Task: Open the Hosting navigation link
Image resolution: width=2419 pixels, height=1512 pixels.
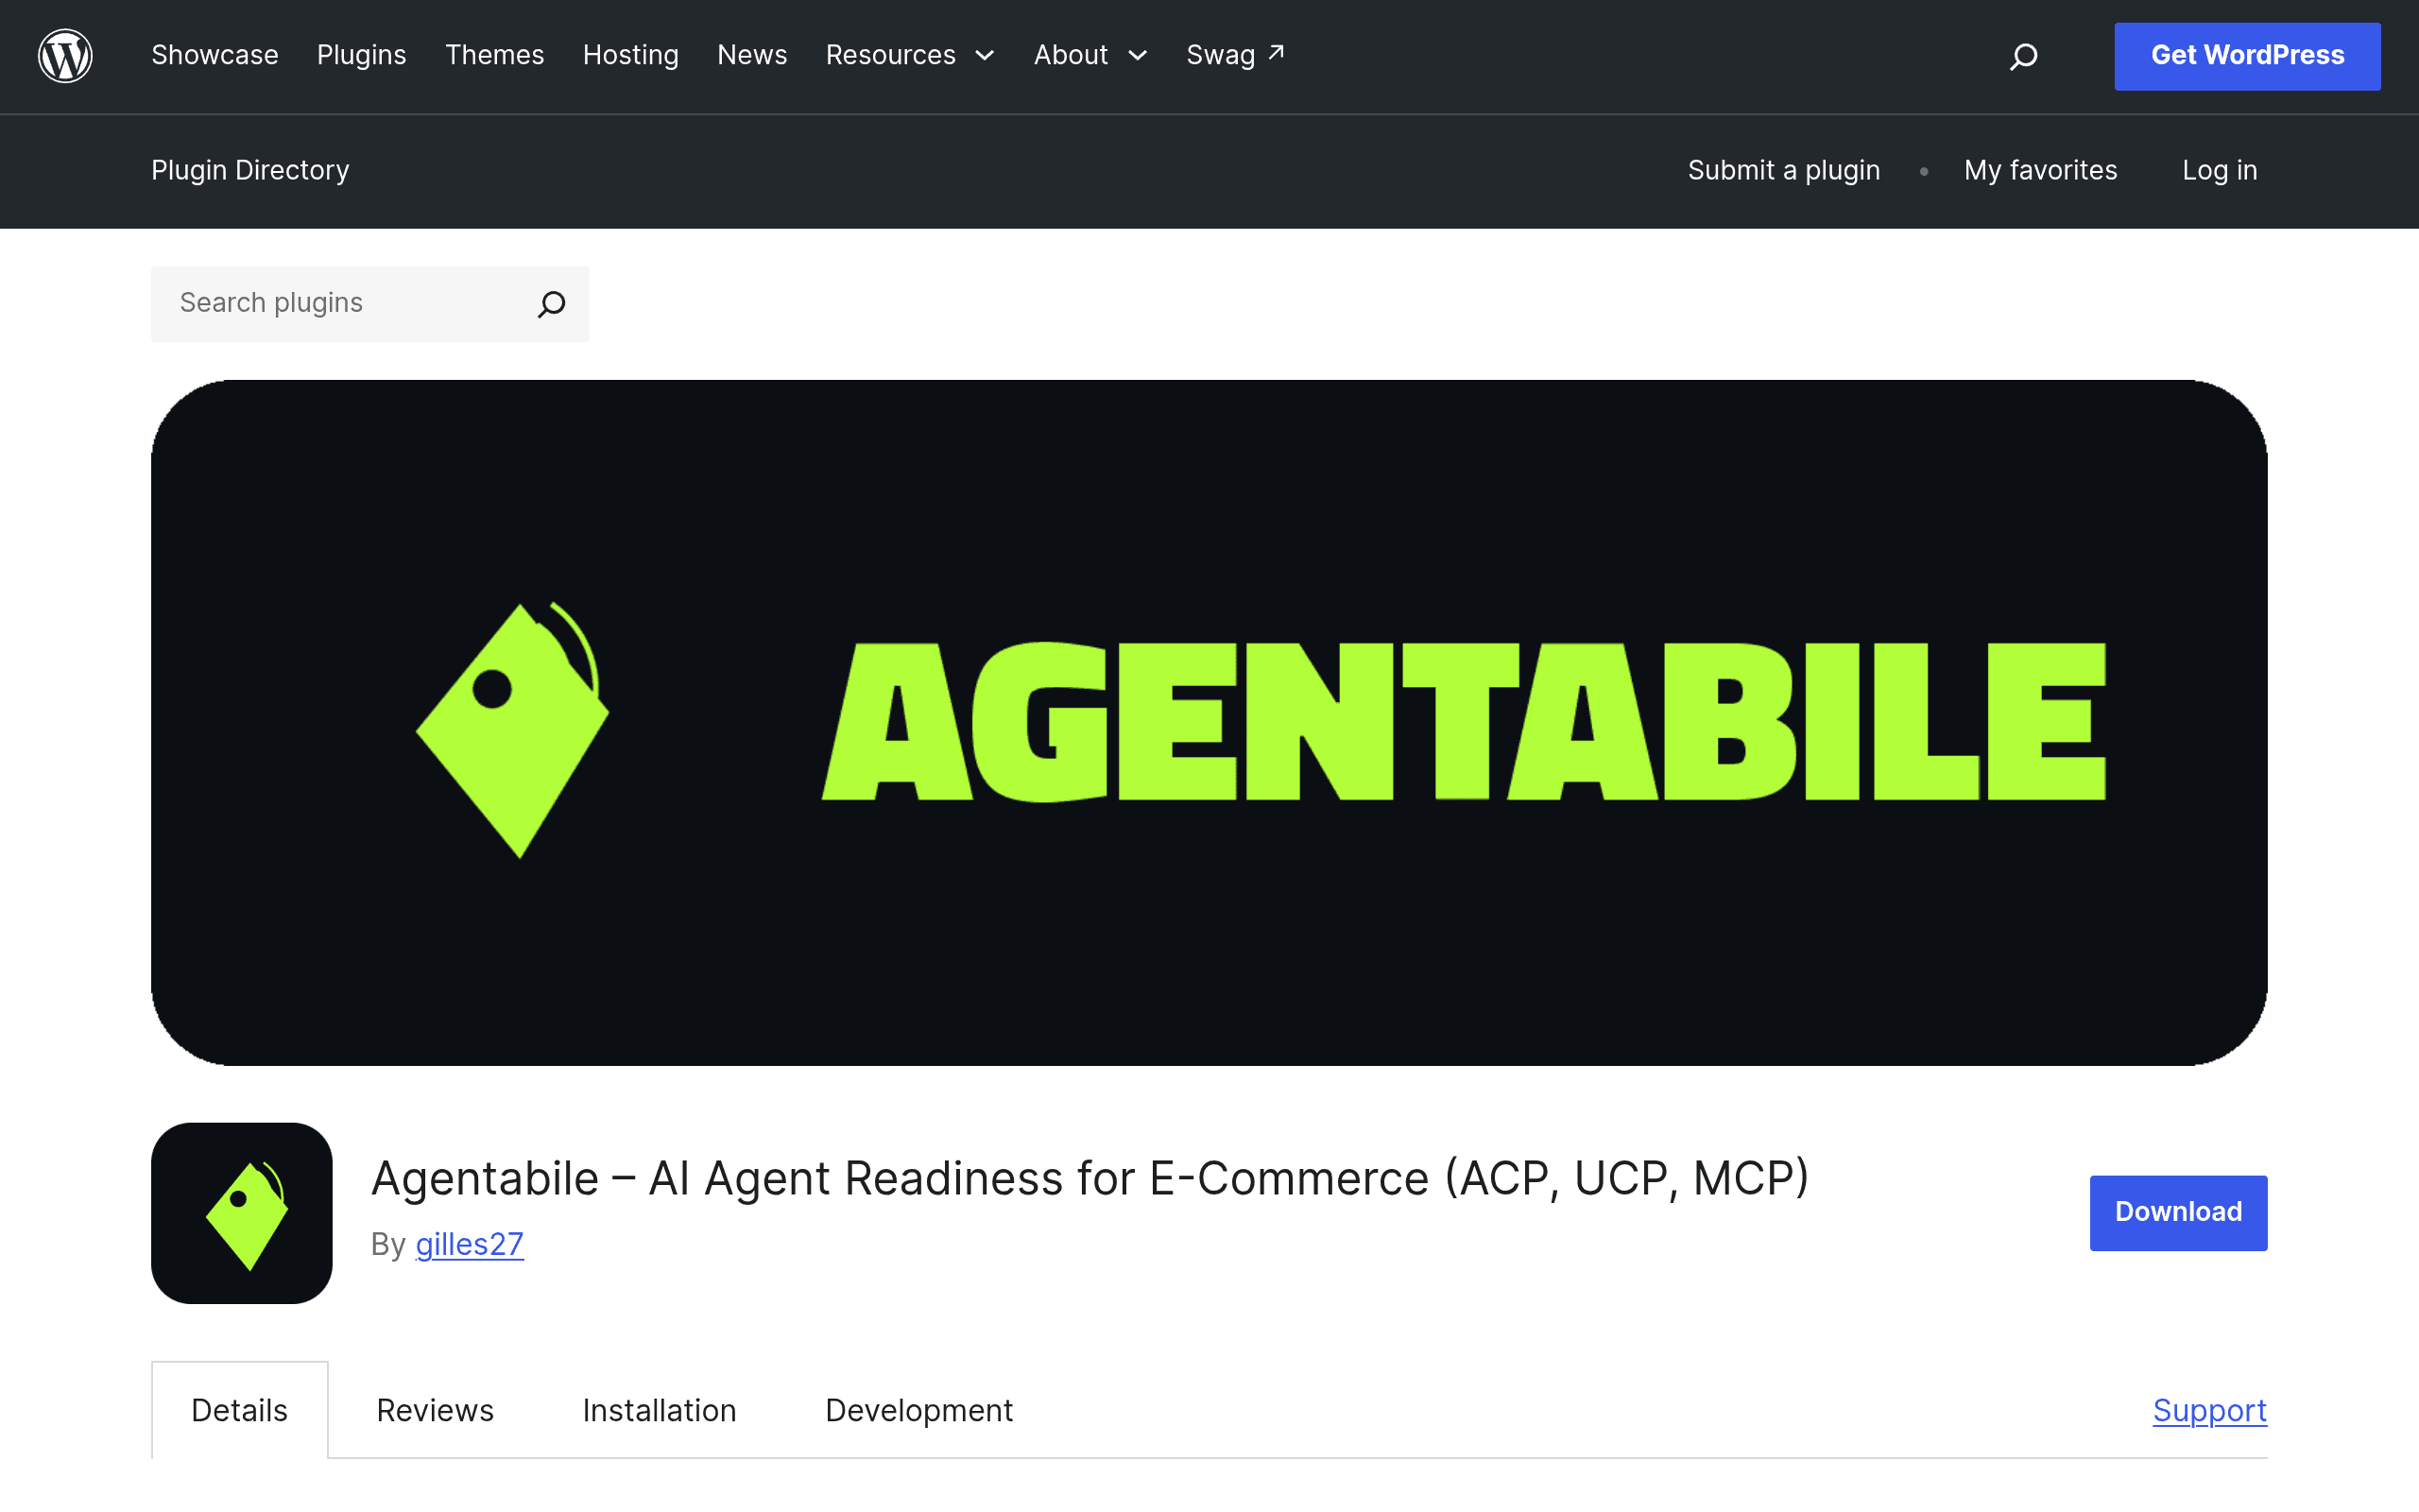Action: [x=631, y=55]
